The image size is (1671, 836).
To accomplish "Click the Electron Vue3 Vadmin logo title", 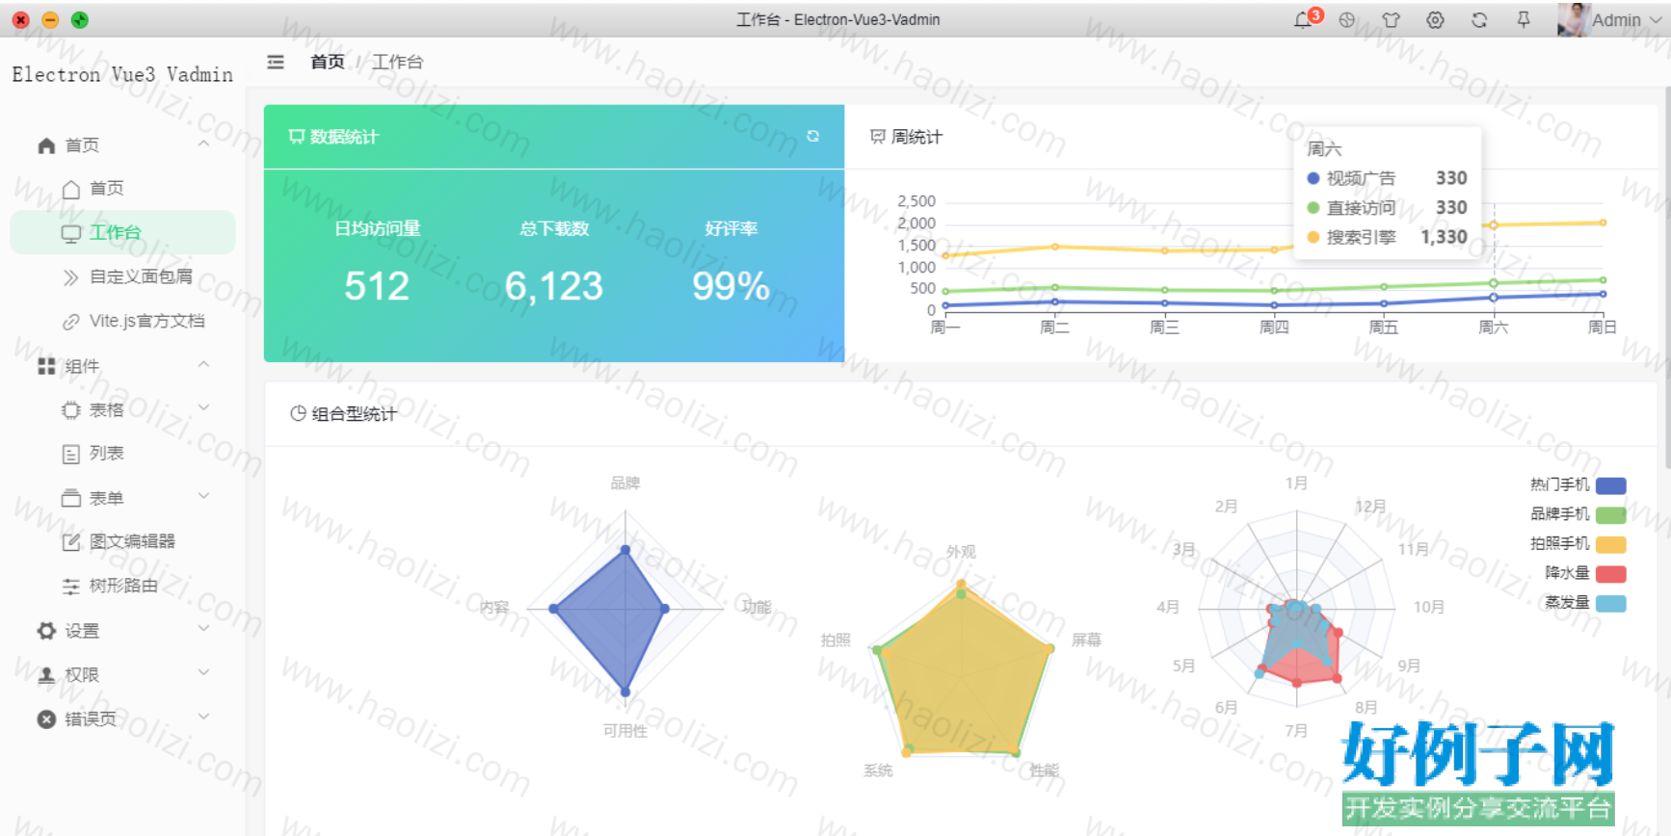I will (x=122, y=74).
